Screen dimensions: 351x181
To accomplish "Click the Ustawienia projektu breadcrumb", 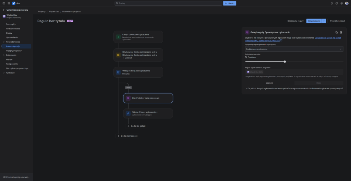I will pos(71,11).
